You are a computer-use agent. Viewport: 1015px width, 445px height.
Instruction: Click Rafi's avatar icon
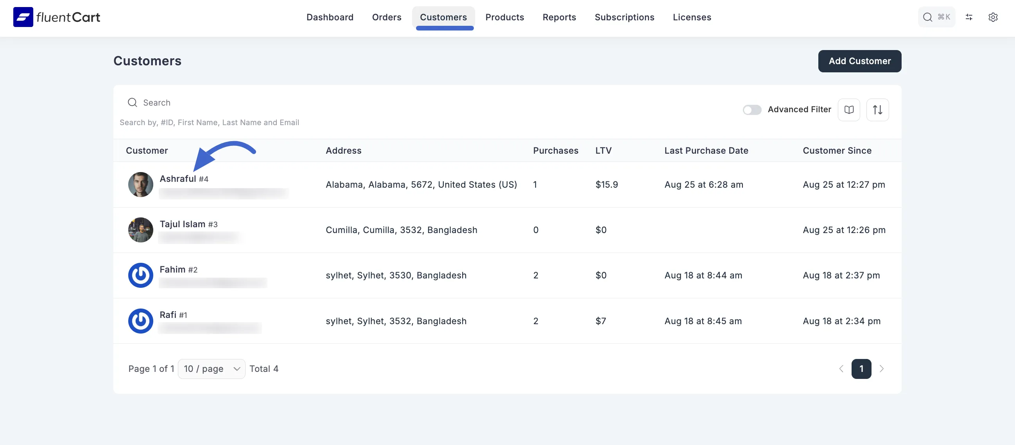pyautogui.click(x=140, y=321)
